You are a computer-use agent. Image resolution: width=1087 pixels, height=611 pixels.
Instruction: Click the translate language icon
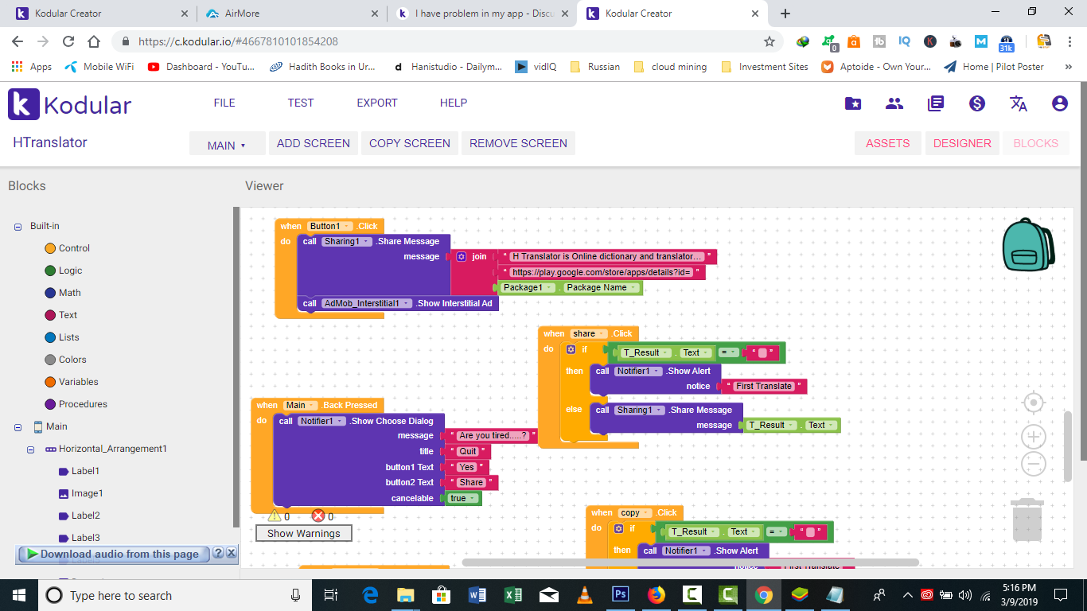1018,103
